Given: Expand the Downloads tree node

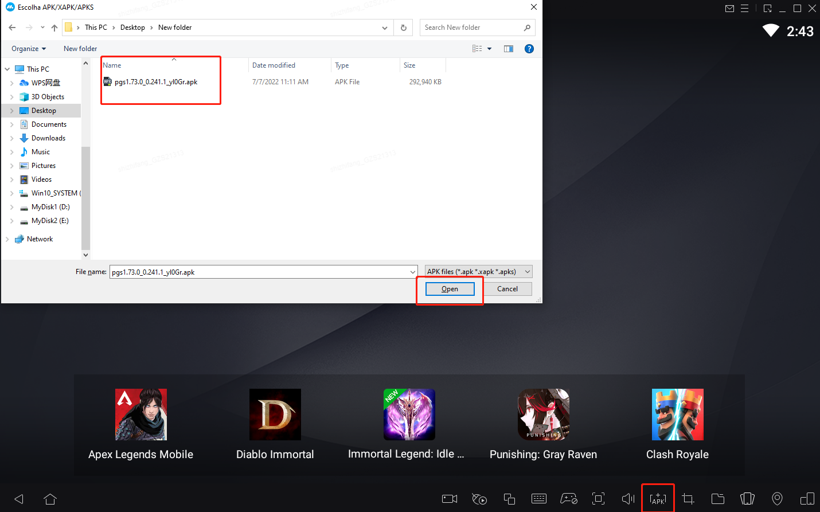Looking at the screenshot, I should tap(12, 138).
